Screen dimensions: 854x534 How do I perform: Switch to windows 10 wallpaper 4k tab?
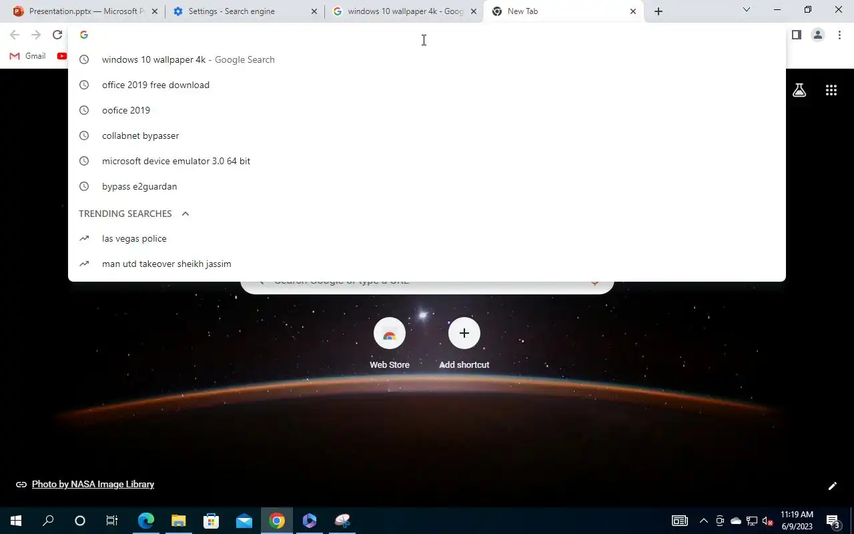click(x=404, y=11)
